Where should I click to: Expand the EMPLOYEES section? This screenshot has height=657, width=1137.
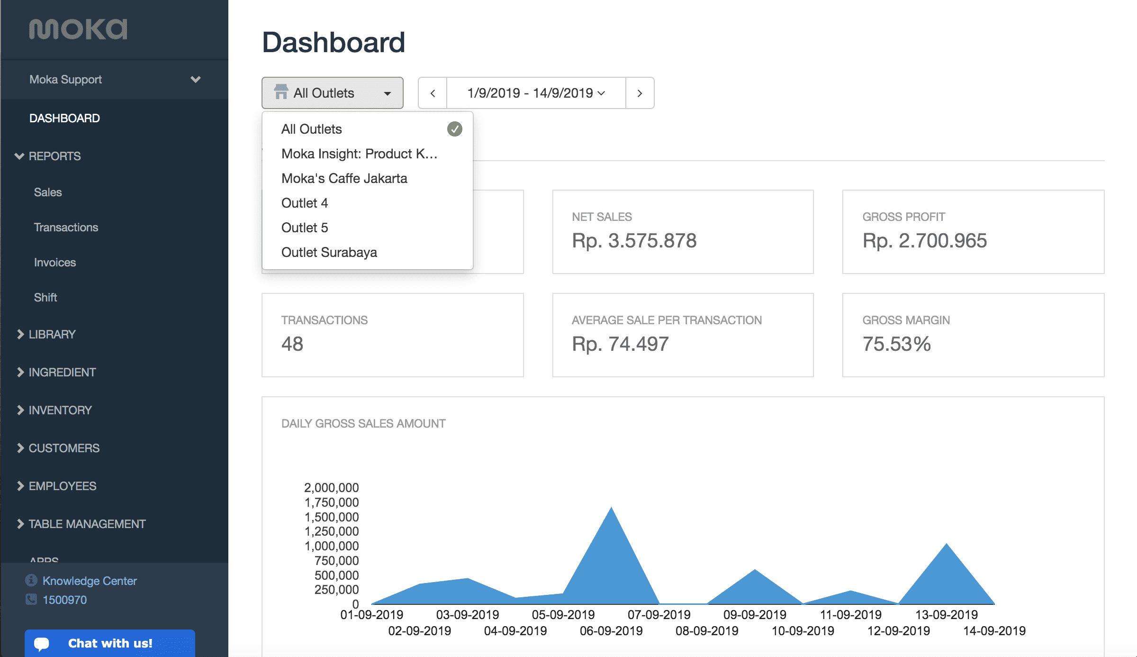56,486
